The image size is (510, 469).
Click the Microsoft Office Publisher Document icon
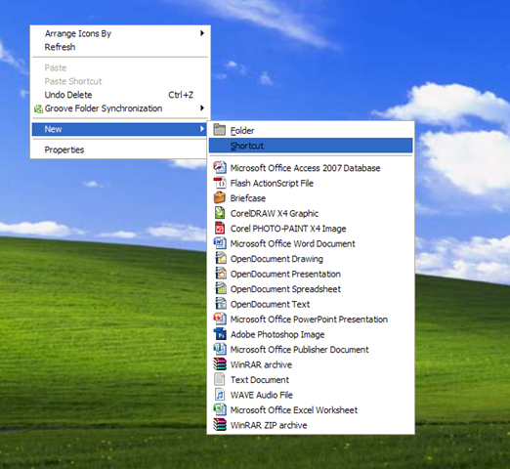click(220, 349)
